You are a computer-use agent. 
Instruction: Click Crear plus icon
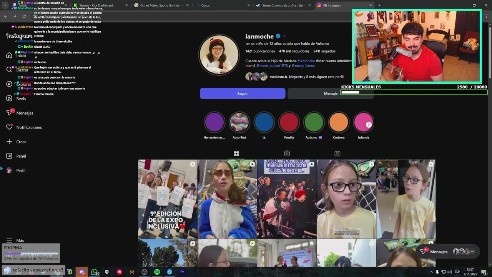[9, 142]
